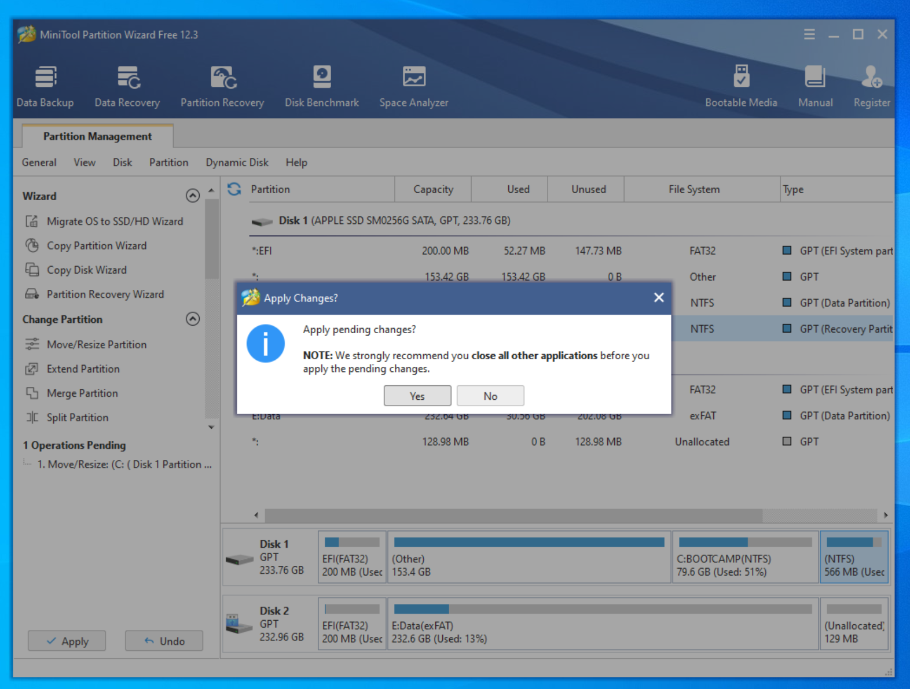Sort by the Unused column header
The image size is (910, 689).
[x=586, y=189]
